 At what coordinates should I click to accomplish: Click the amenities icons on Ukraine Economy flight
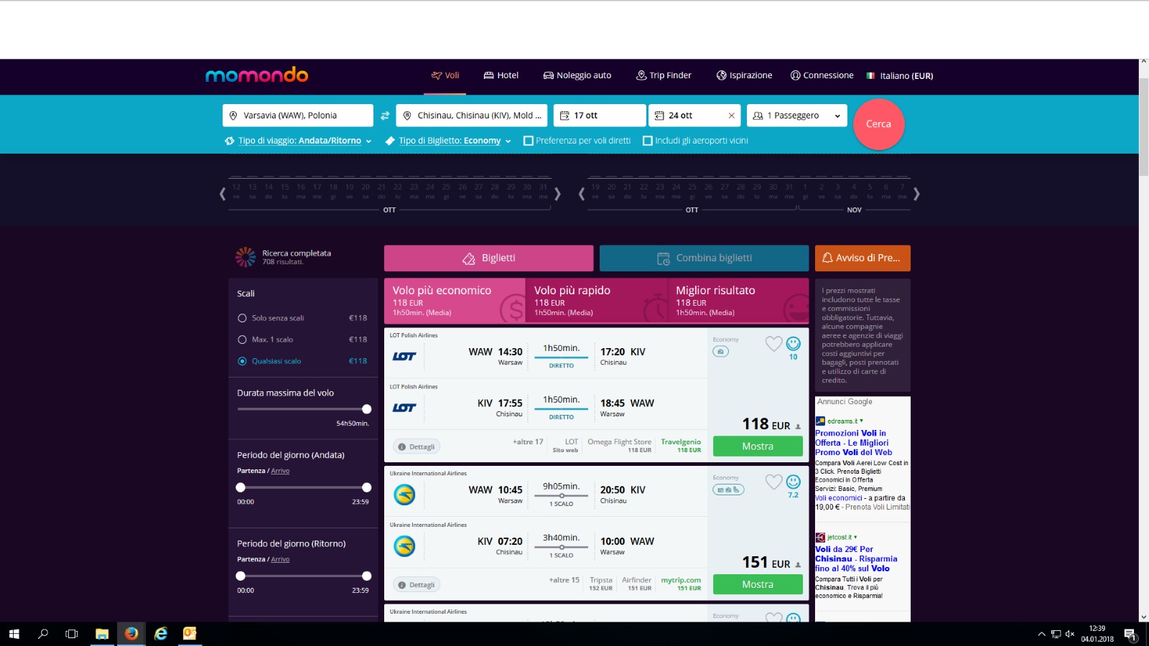pyautogui.click(x=728, y=490)
